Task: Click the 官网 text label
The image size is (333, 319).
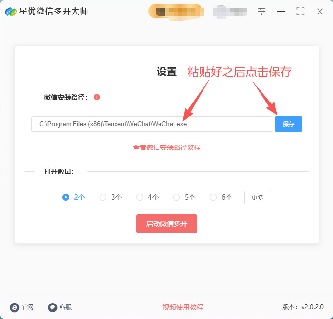Action: point(28,307)
